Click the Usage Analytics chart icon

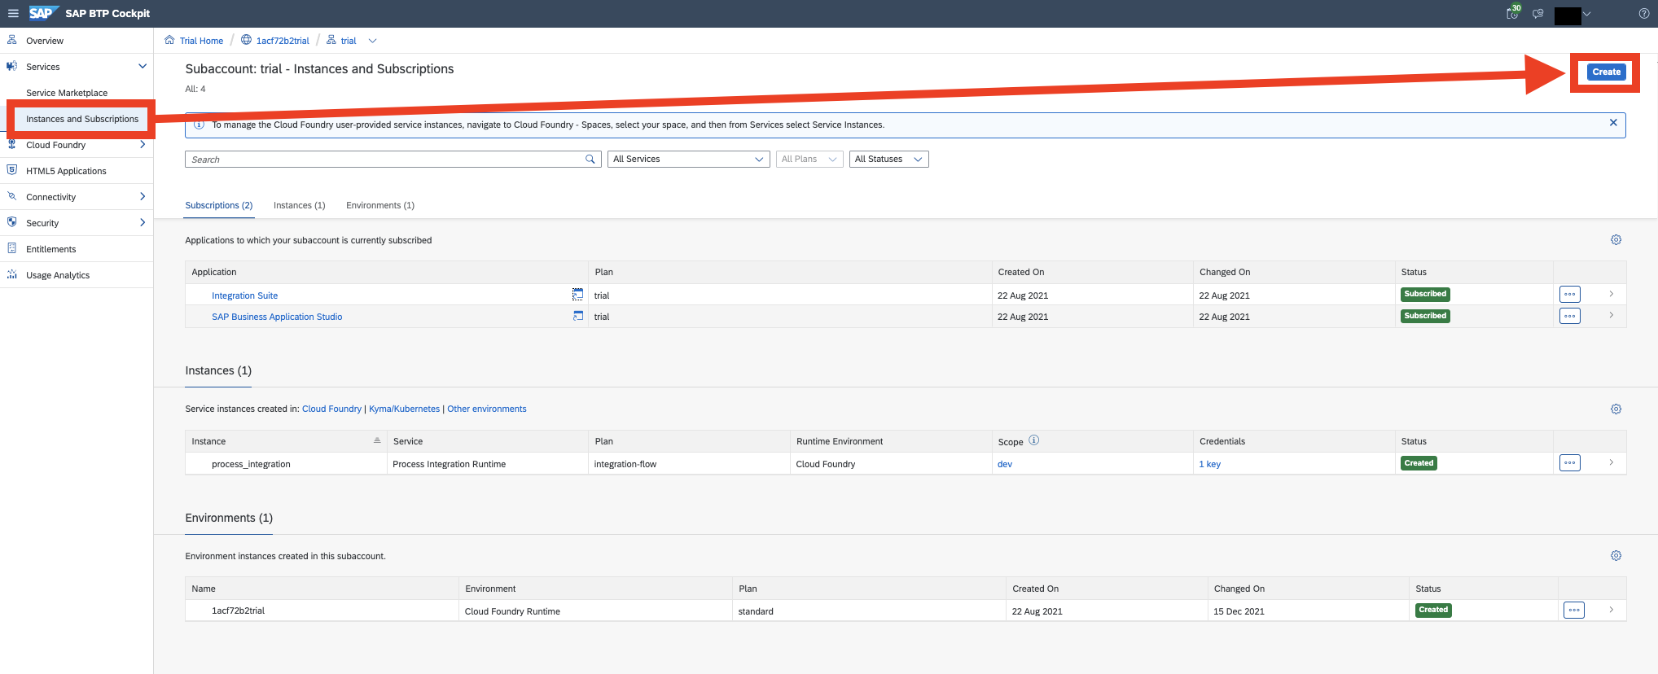pyautogui.click(x=12, y=274)
